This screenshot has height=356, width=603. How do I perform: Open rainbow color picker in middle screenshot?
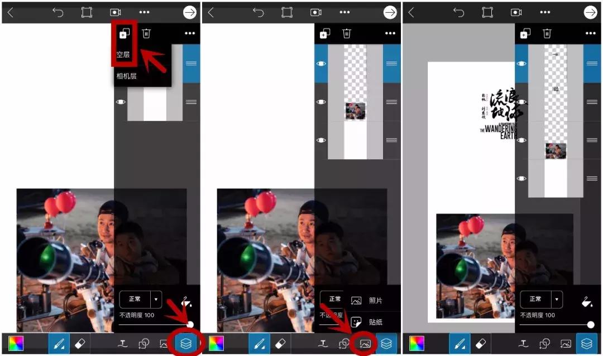[x=217, y=343]
